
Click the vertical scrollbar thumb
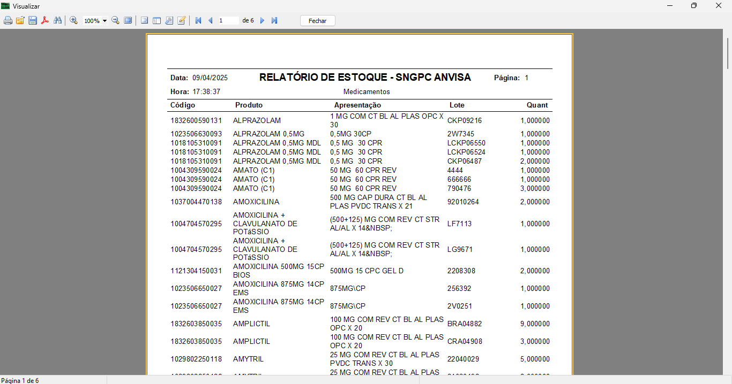click(x=728, y=52)
